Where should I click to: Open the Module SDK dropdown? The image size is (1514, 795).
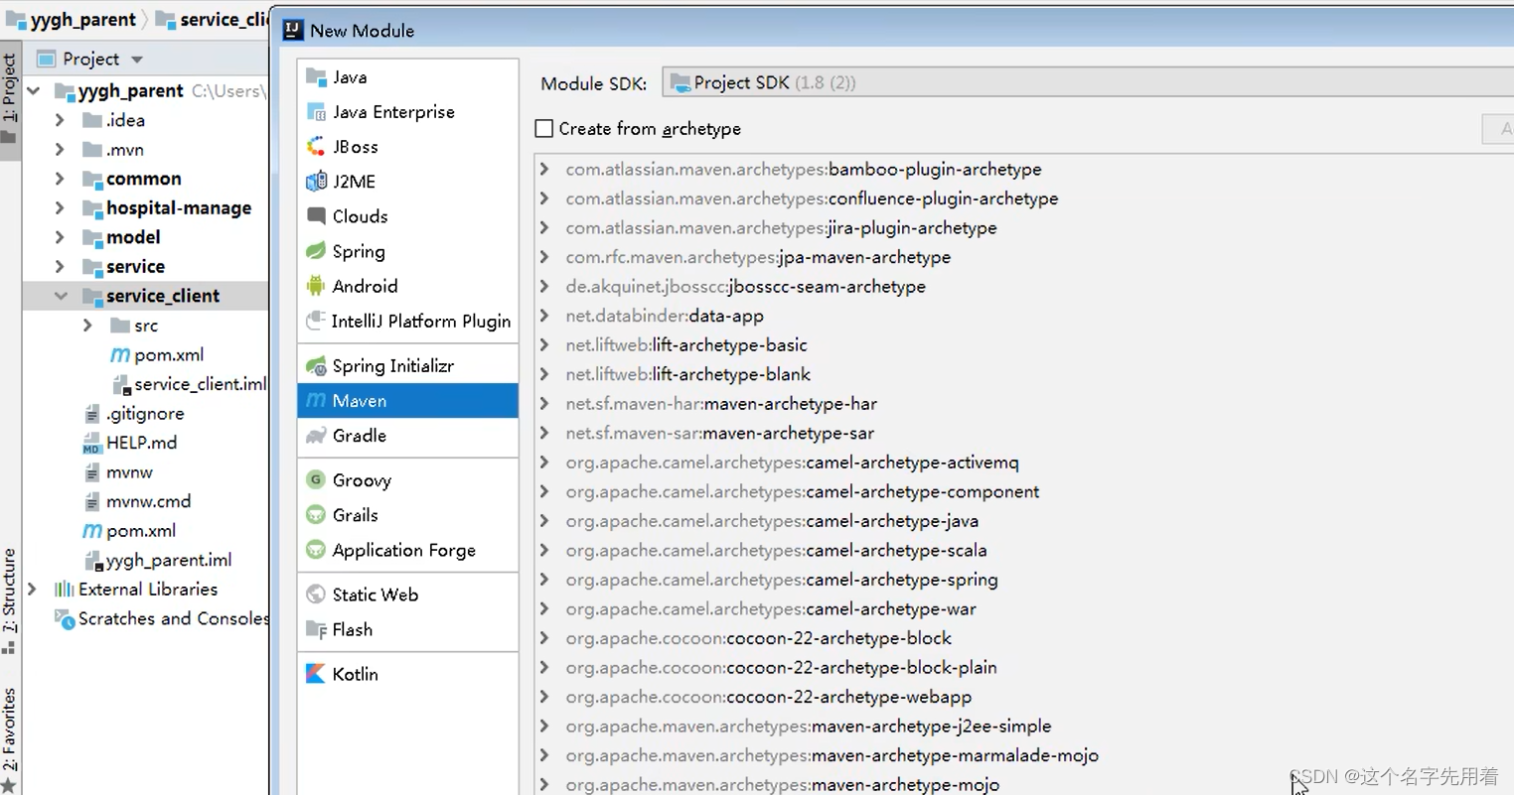[1088, 82]
